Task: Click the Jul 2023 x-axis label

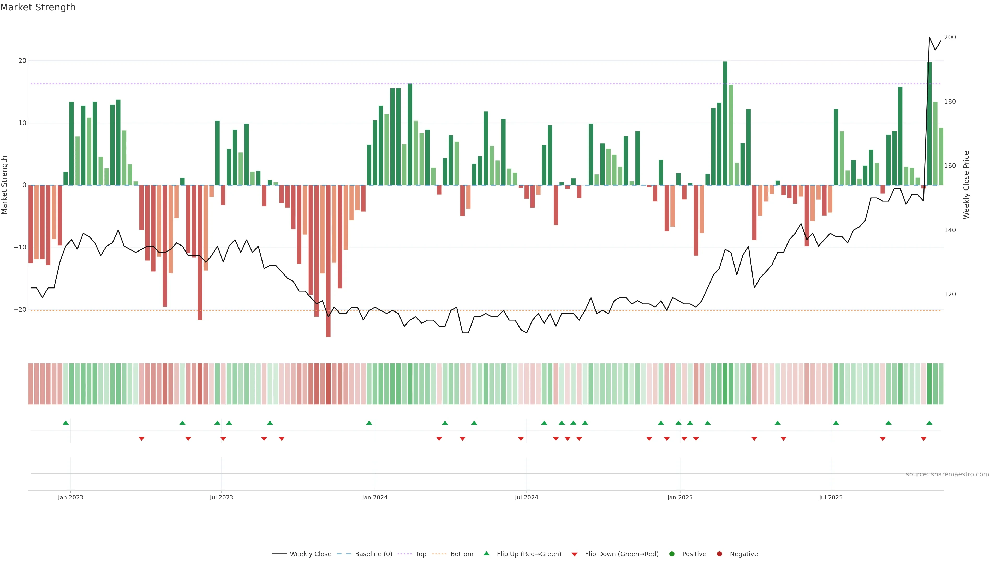Action: 221,497
